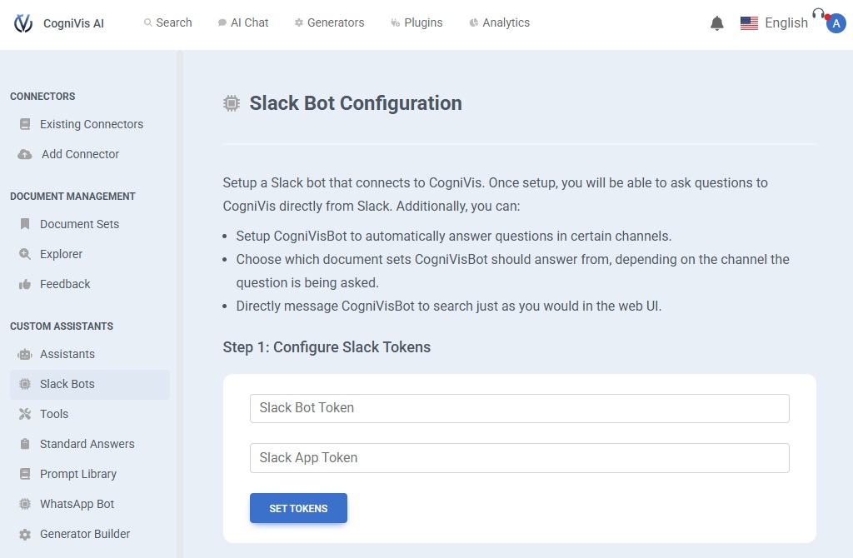
Task: Open notifications bell icon
Action: point(717,23)
